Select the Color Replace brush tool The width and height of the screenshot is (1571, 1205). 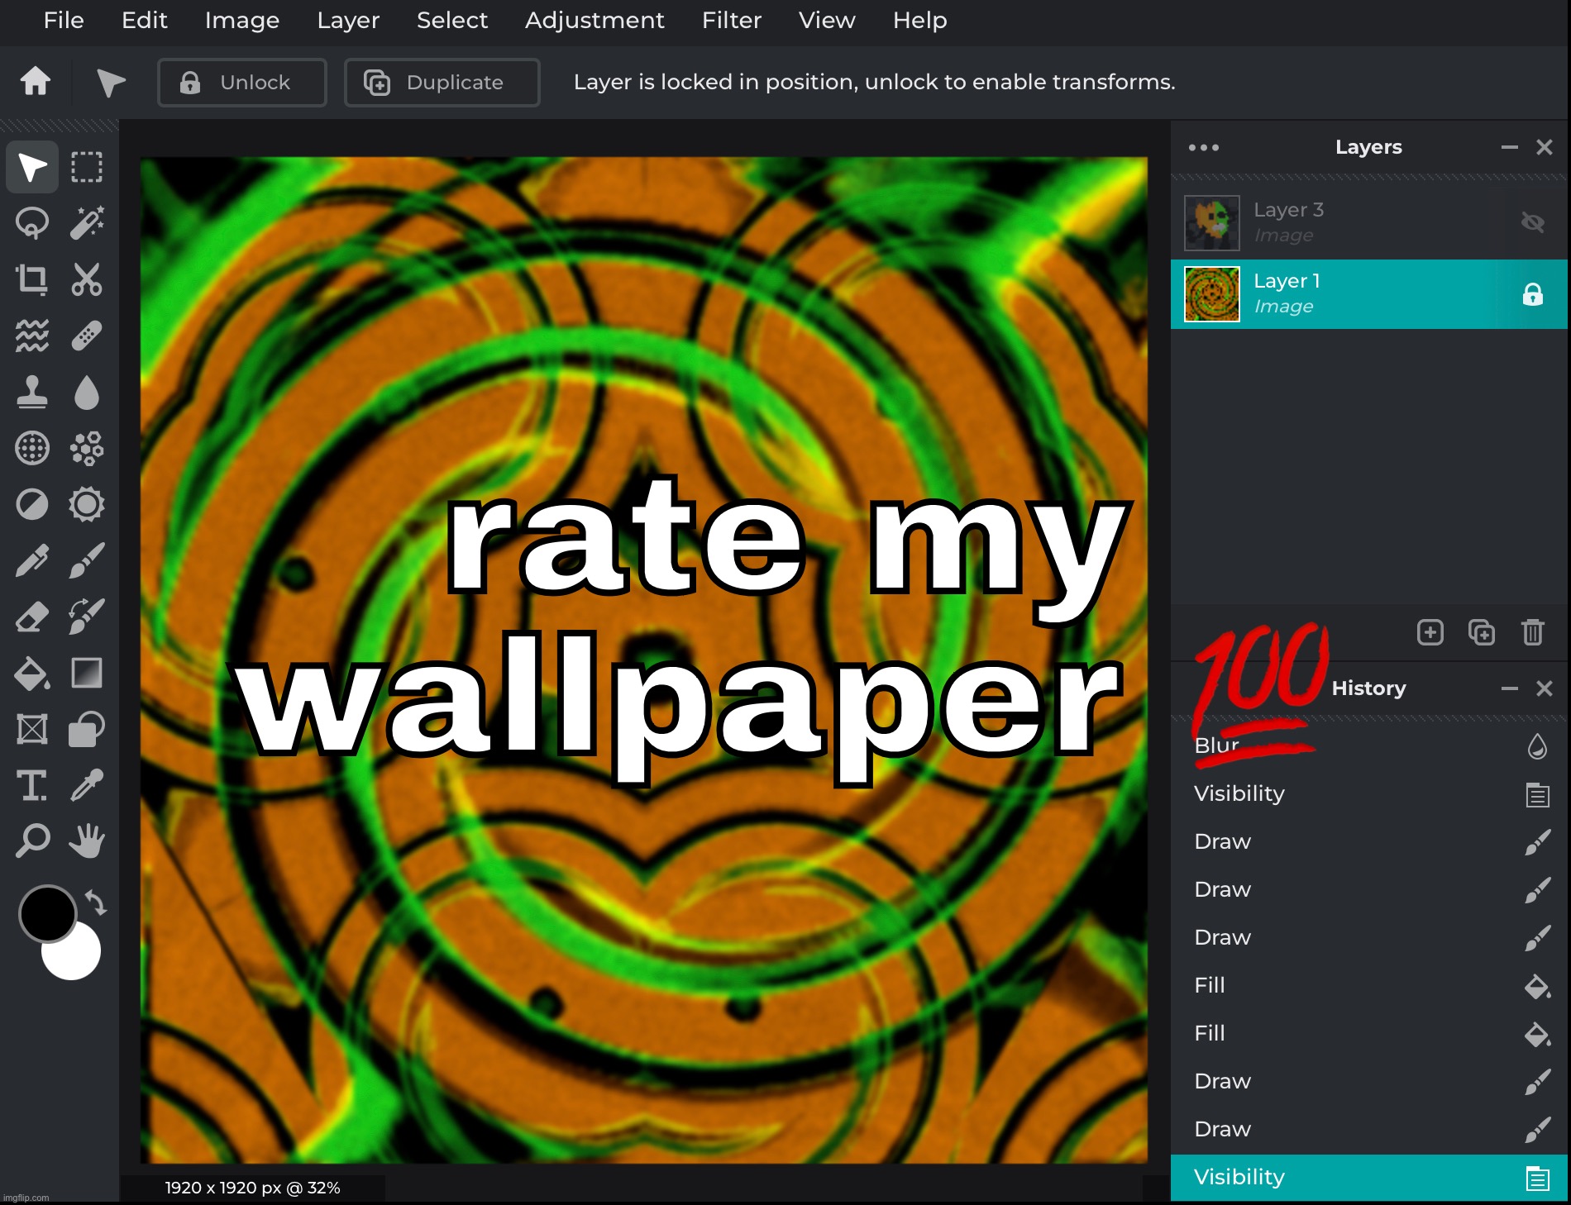(x=87, y=617)
